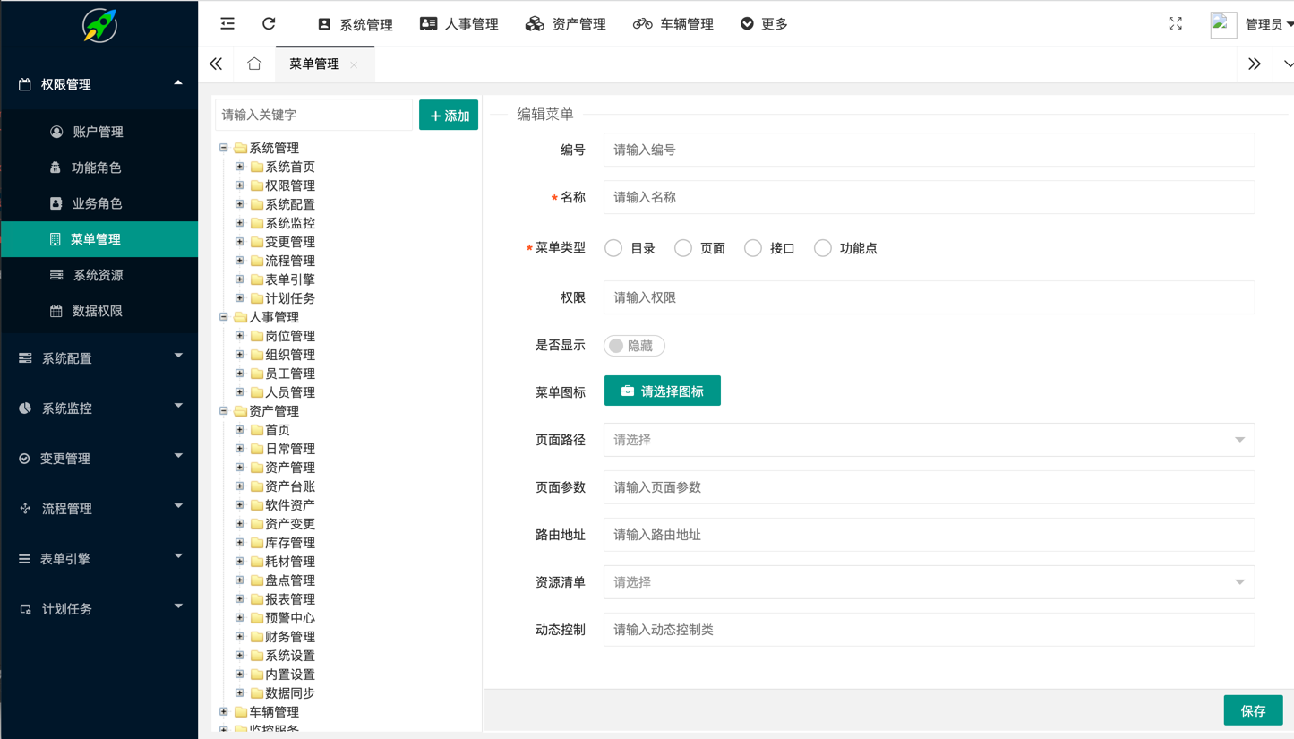Open 资产管理 in top navigation
This screenshot has height=739, width=1294.
tap(566, 24)
